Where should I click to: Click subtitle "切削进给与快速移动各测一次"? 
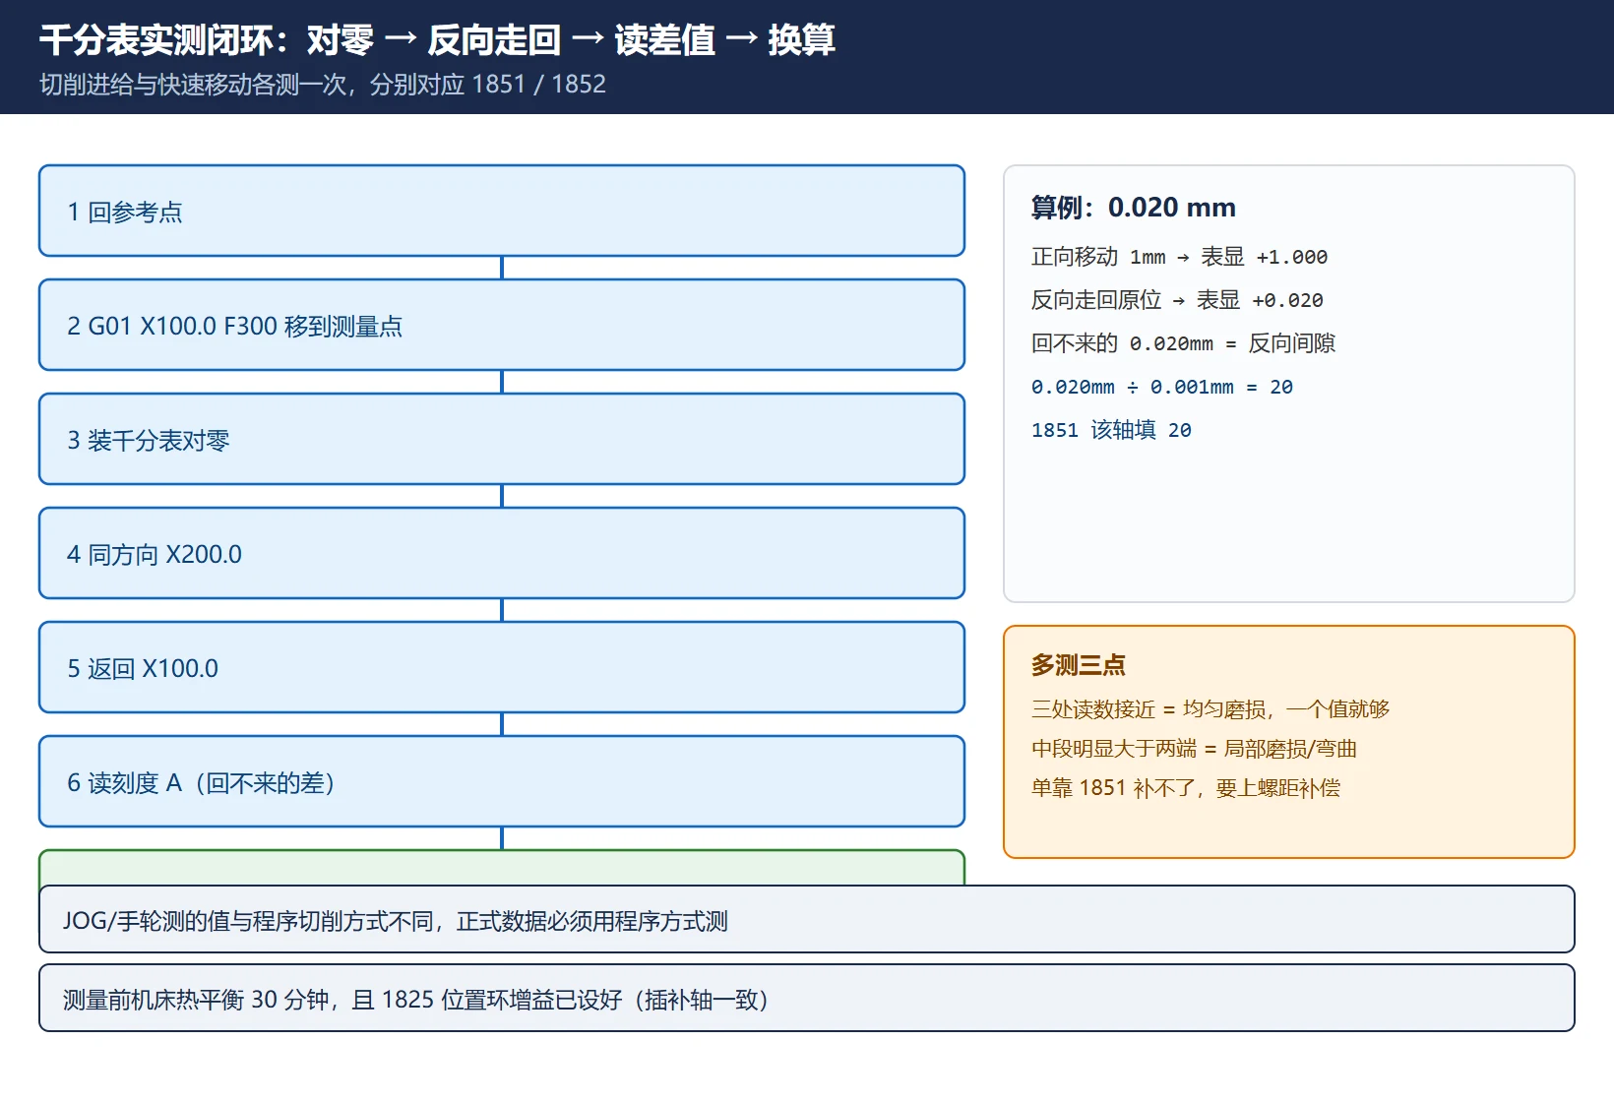click(193, 85)
